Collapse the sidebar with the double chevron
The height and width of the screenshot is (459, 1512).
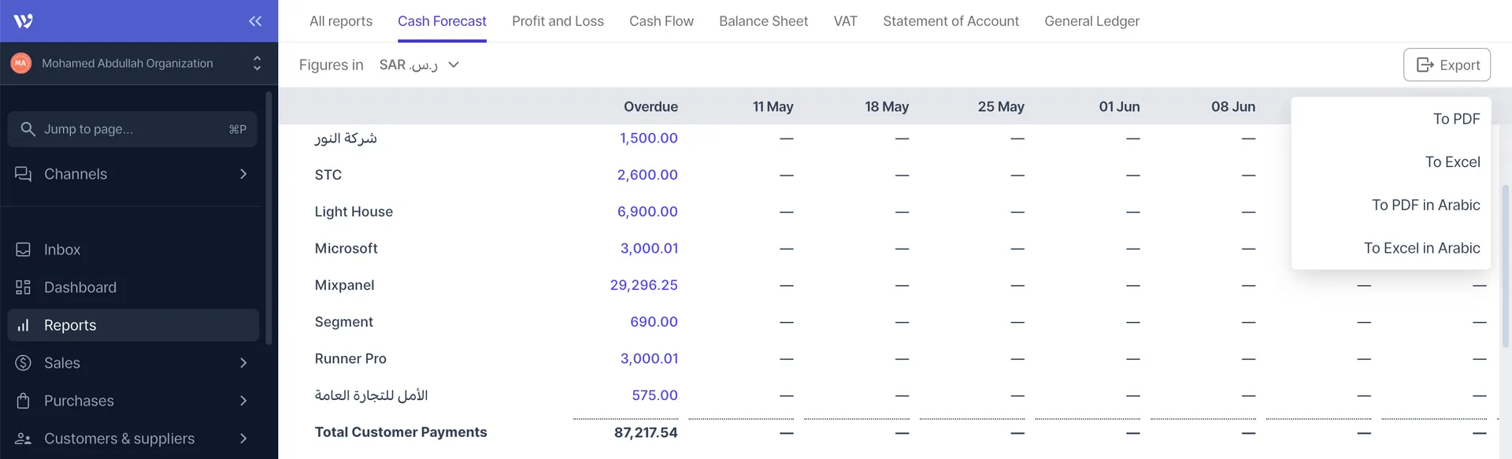pos(254,21)
